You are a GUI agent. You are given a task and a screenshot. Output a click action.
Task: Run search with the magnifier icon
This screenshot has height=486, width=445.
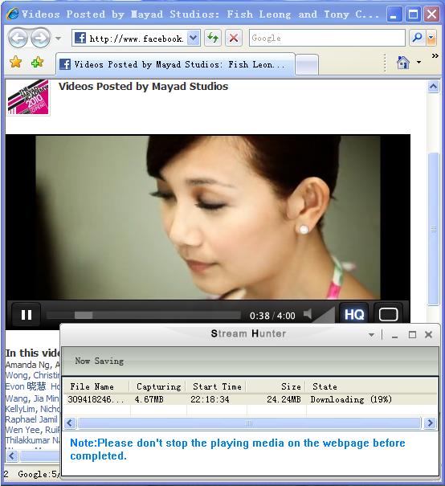point(418,38)
